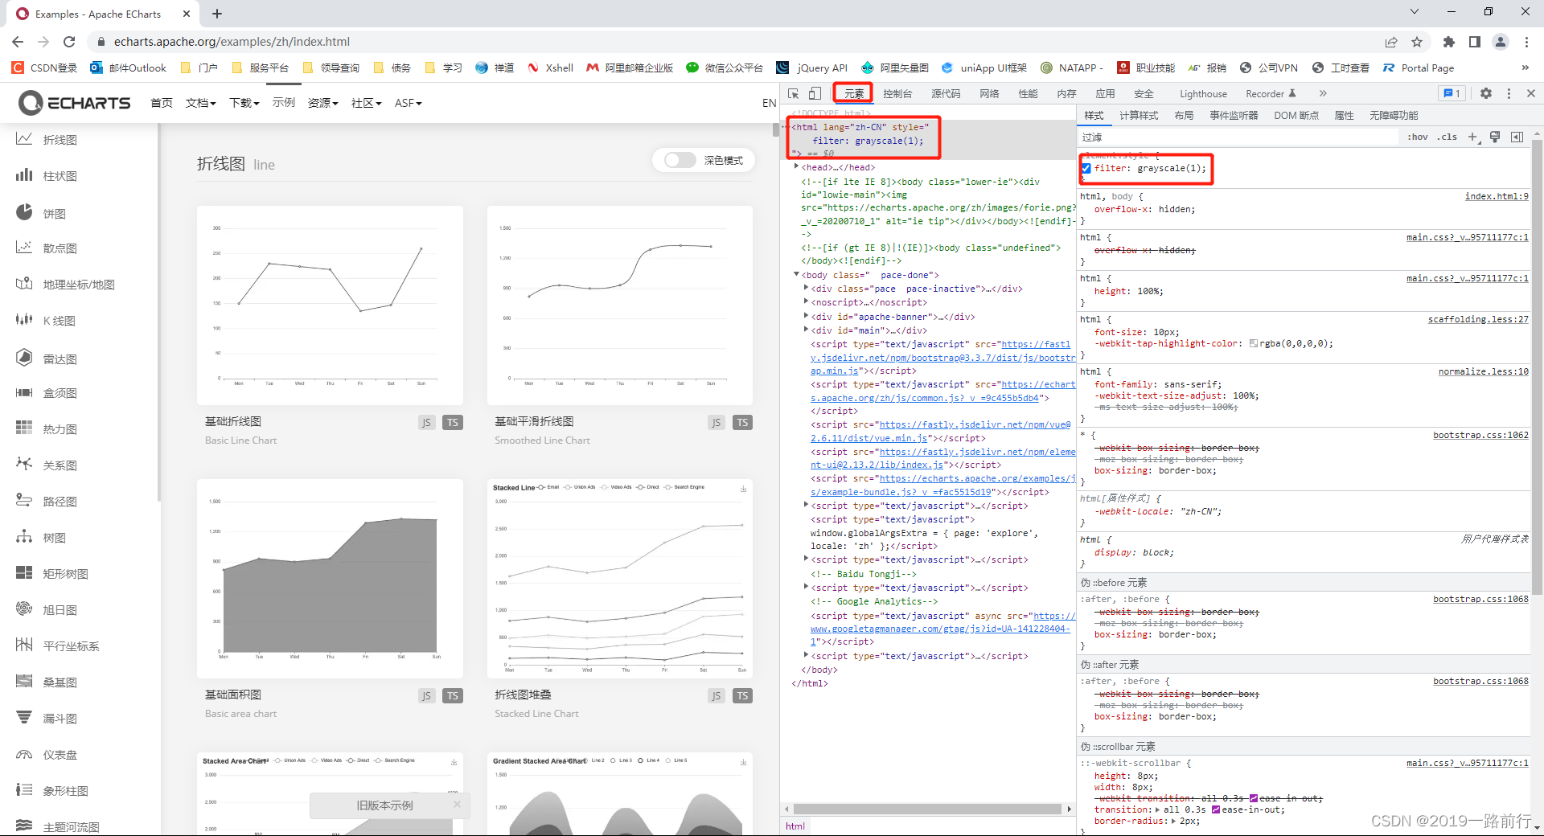The height and width of the screenshot is (836, 1544).
Task: Open the line chart category icon
Action: click(24, 139)
